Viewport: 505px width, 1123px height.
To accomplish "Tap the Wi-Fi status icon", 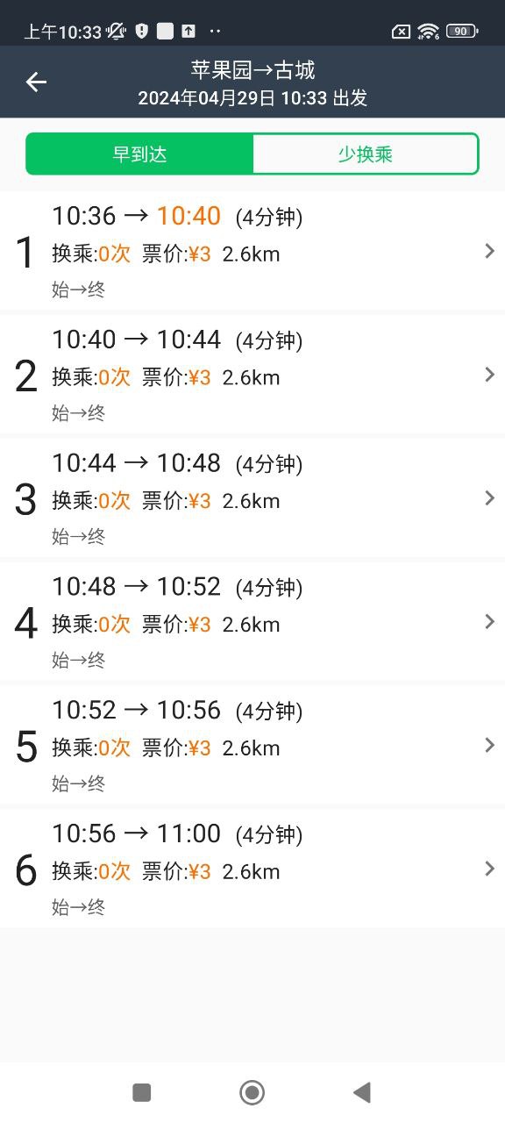I will [x=428, y=32].
